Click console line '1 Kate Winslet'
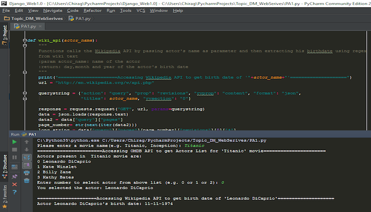Viewport: 371px width, 212px height. (x=57, y=167)
